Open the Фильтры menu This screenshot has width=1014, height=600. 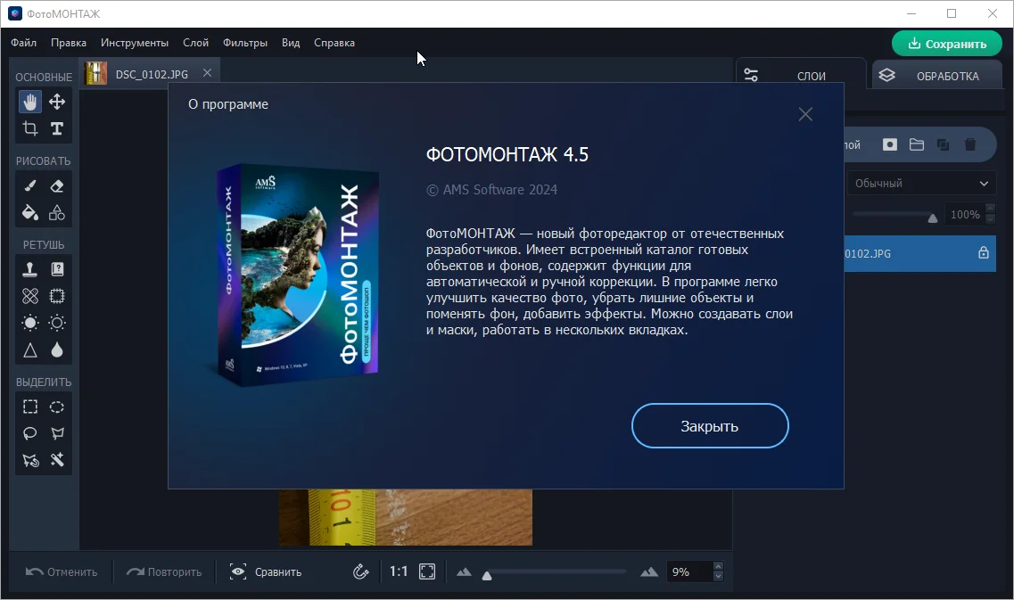pos(245,43)
